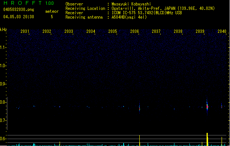230x146 pixels.
Task: Click the meteor count value 5
Action: point(52,17)
